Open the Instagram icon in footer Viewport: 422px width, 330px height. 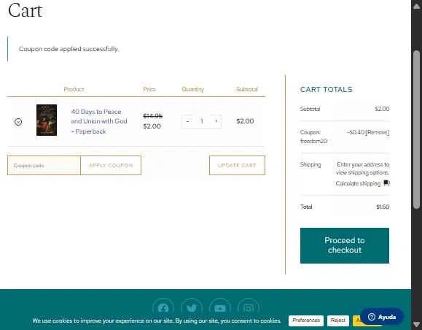click(249, 308)
